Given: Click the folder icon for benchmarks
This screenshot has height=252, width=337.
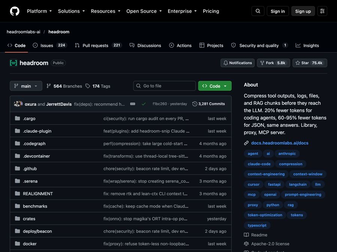Looking at the screenshot, I should (x=17, y=206).
